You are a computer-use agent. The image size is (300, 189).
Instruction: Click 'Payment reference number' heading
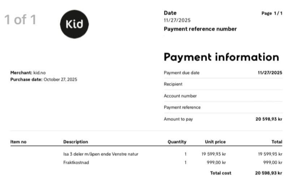[x=200, y=29]
